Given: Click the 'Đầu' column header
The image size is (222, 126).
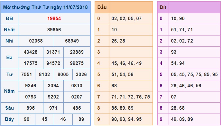Looking at the screenshot, I should [102, 7].
